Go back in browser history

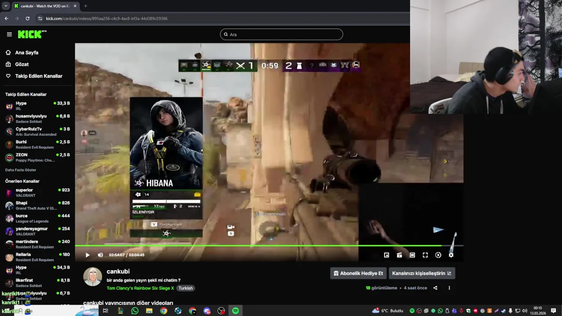point(6,18)
